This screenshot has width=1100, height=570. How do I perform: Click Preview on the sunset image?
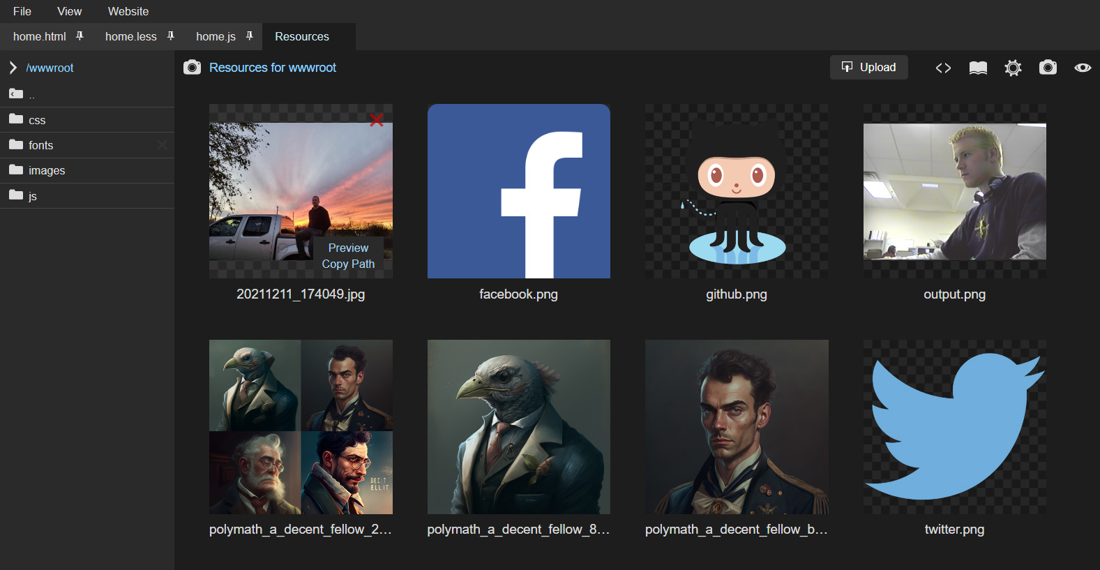pos(348,248)
